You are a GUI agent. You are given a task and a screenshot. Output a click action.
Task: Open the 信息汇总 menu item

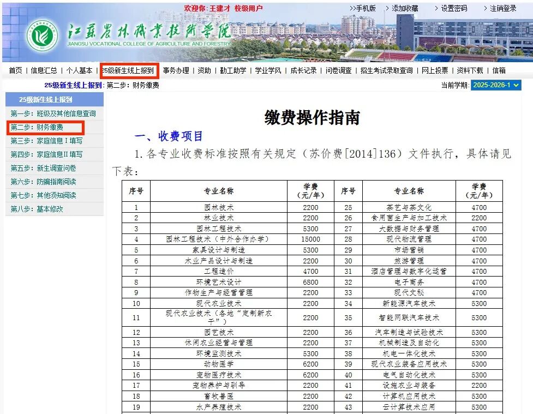tap(44, 70)
